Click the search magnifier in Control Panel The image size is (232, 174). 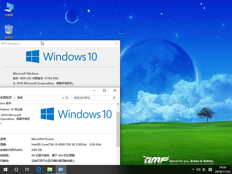pyautogui.click(x=114, y=98)
